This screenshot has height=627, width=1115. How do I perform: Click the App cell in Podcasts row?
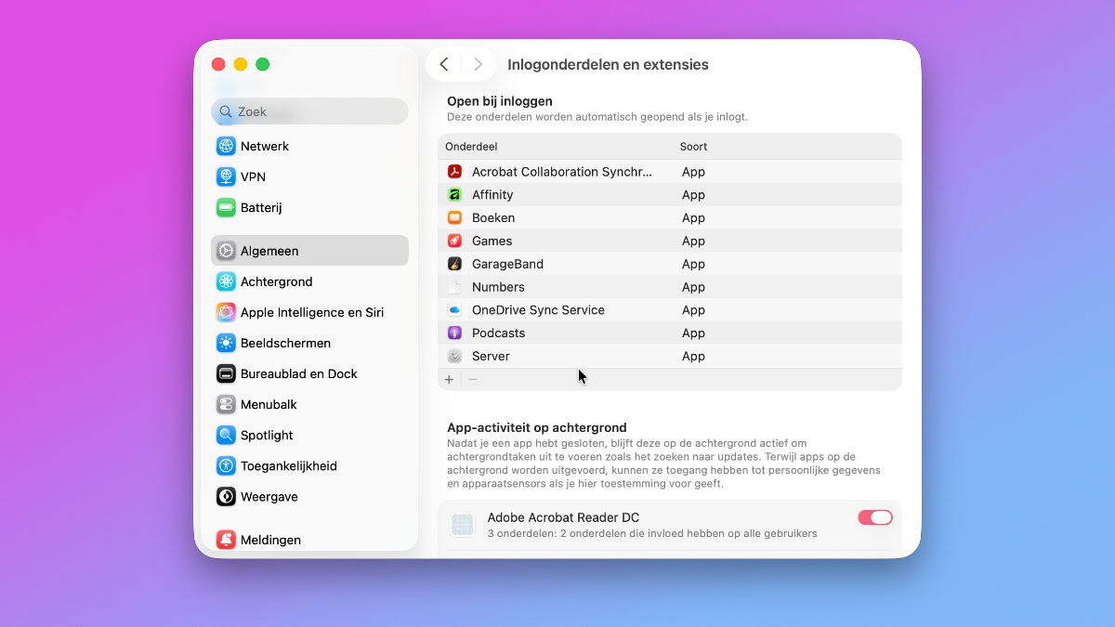coord(693,333)
